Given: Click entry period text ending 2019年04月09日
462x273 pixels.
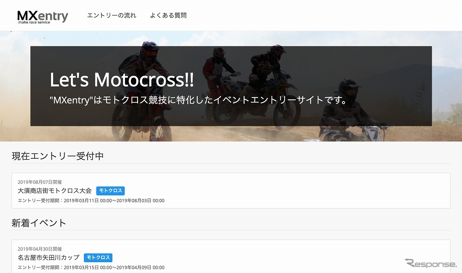Looking at the screenshot, I should pos(91,268).
